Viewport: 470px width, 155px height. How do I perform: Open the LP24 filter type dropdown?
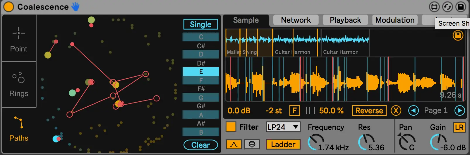(x=283, y=127)
